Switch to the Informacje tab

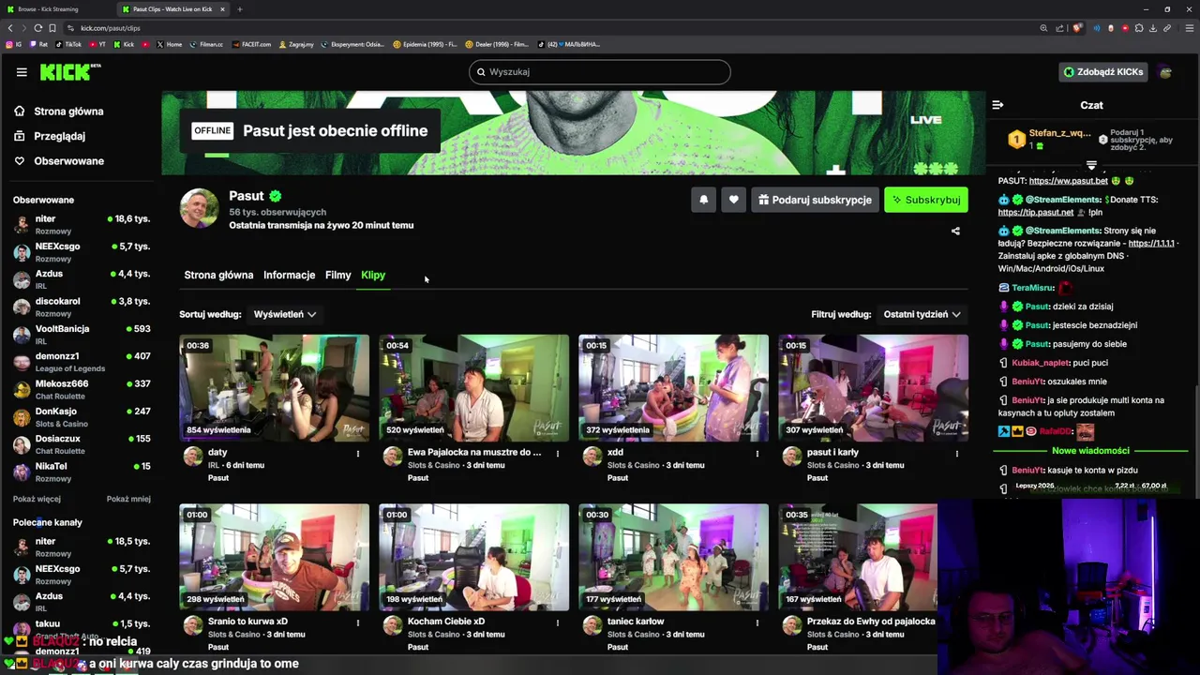[289, 275]
